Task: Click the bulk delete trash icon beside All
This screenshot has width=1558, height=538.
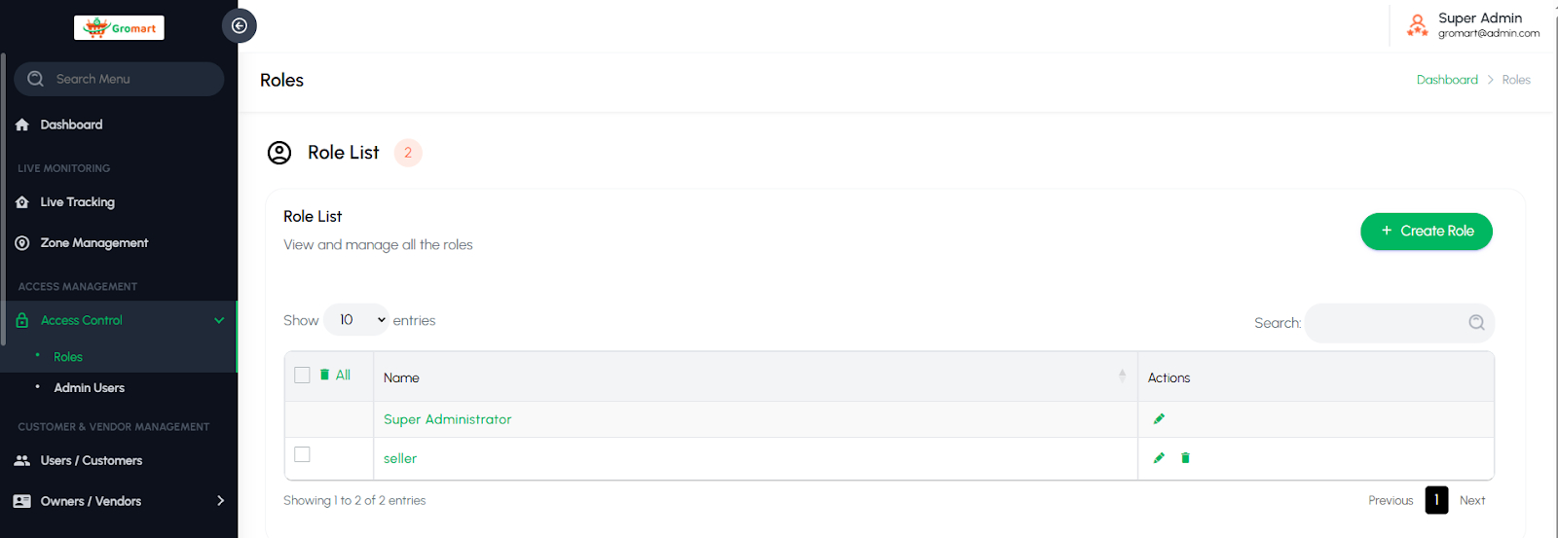Action: pyautogui.click(x=325, y=375)
